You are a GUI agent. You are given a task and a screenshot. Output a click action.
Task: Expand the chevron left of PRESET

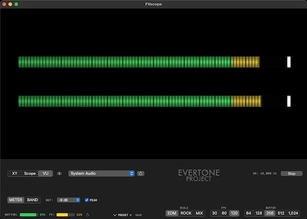115,215
